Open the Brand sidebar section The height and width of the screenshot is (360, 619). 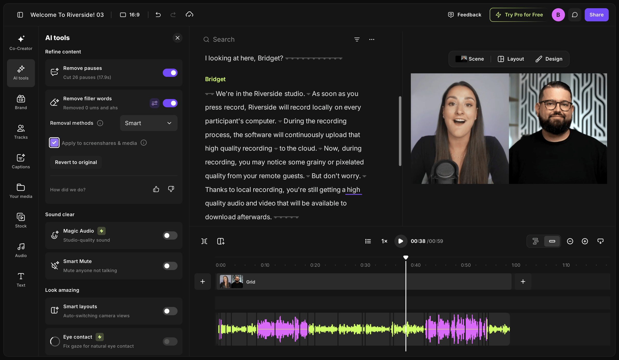pos(21,102)
